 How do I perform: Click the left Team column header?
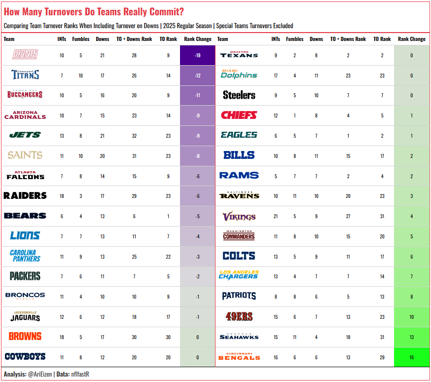pyautogui.click(x=9, y=39)
